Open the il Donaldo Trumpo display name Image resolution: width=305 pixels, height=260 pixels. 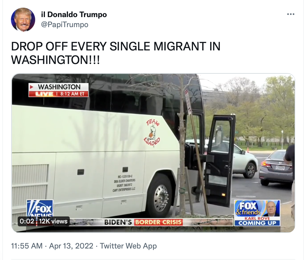(x=74, y=14)
